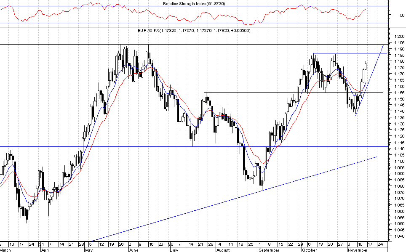This screenshot has height=252, width=406.
Task: Select the 1.170 price axis label
Action: [399, 74]
